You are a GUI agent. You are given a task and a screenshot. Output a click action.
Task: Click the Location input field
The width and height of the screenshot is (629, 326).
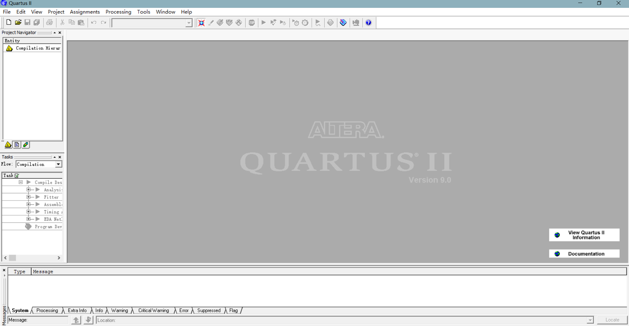(x=342, y=320)
